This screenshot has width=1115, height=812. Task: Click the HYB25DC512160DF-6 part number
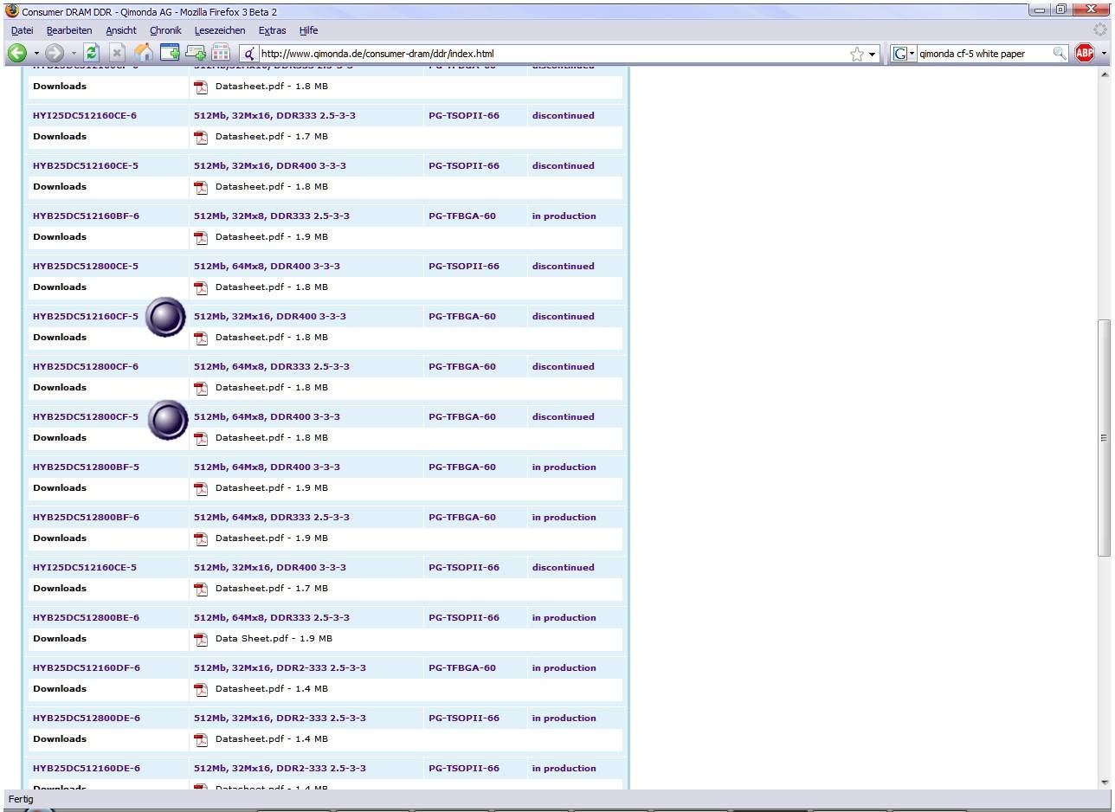pyautogui.click(x=87, y=668)
